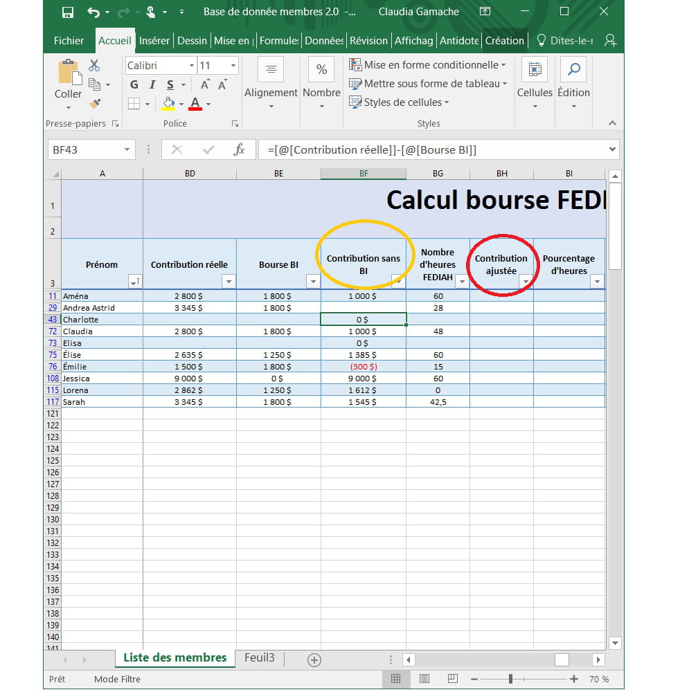
Task: Increase the font size
Action: (x=205, y=84)
